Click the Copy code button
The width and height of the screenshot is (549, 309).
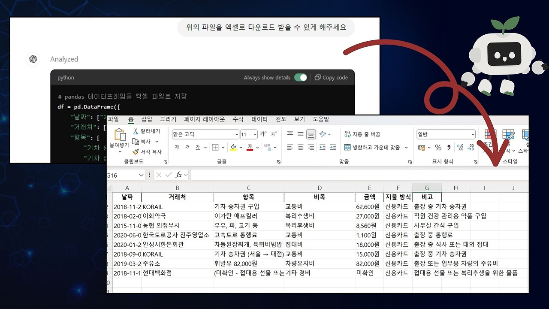(x=331, y=78)
